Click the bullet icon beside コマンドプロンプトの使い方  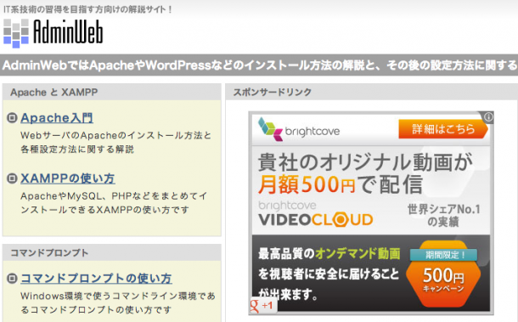pyautogui.click(x=12, y=279)
